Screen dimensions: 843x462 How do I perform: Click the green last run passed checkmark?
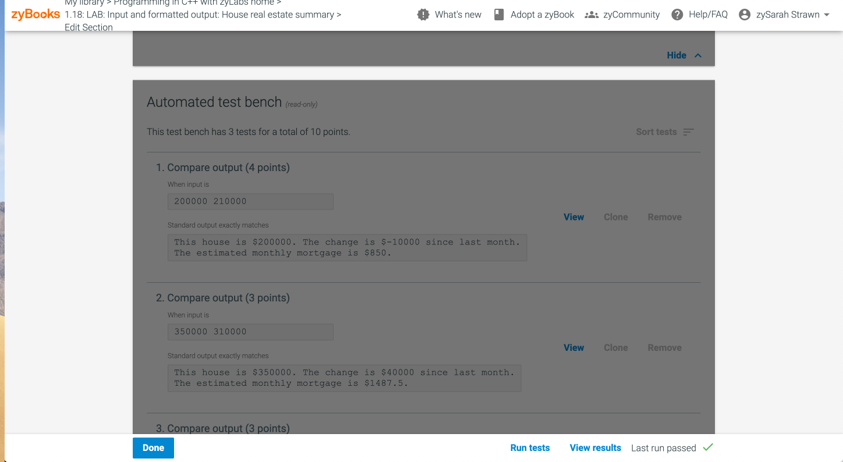tap(708, 447)
